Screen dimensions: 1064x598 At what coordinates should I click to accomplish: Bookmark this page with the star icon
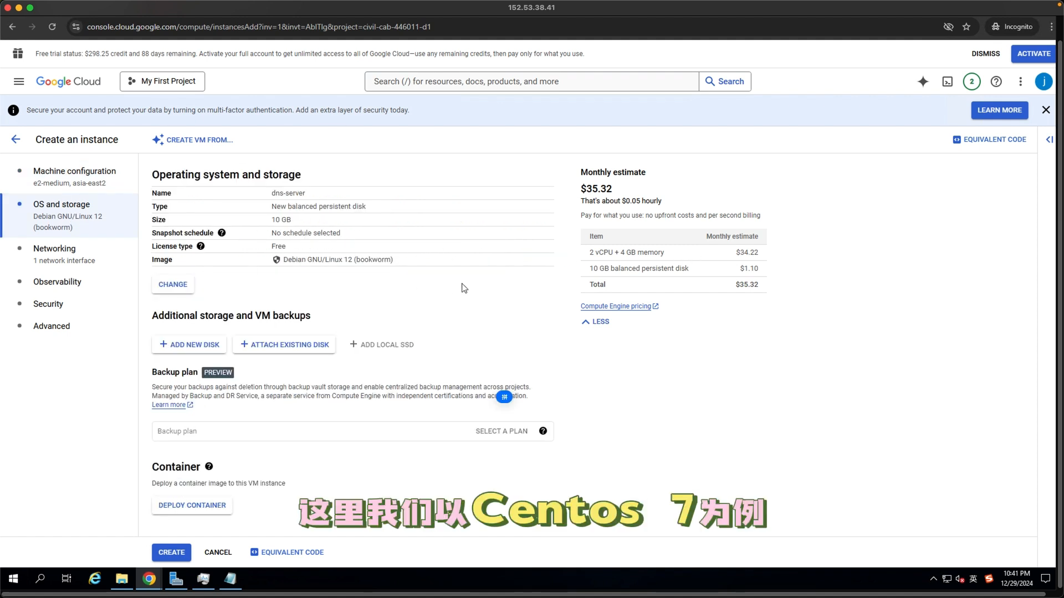click(966, 27)
